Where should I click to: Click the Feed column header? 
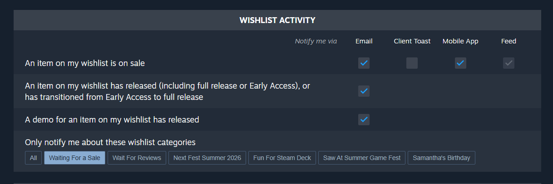pyautogui.click(x=509, y=41)
